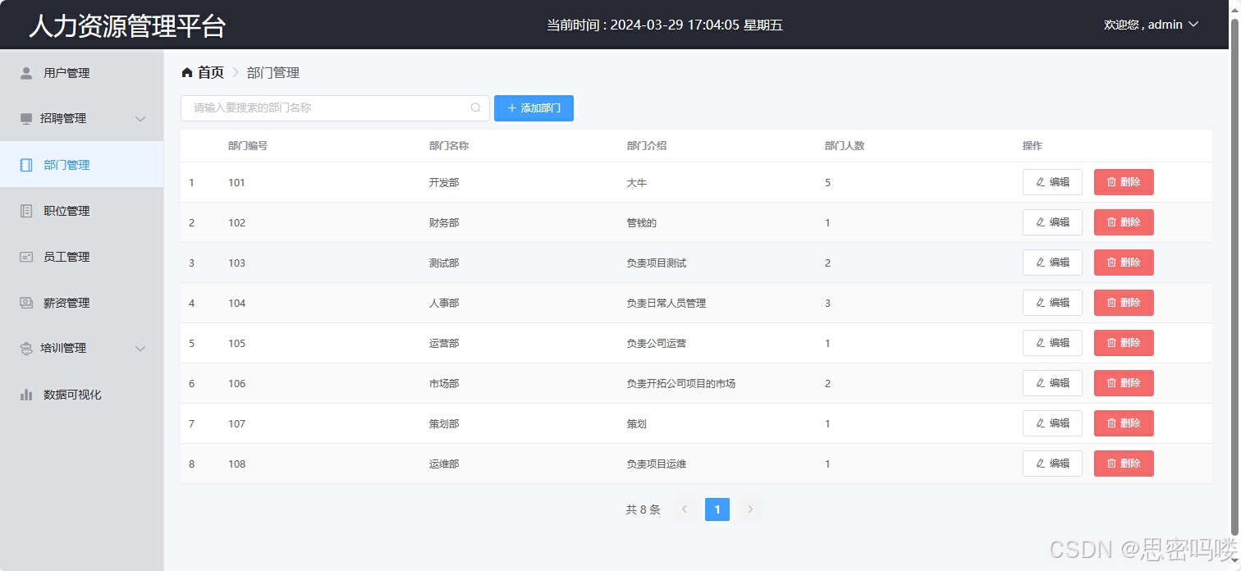The width and height of the screenshot is (1241, 571).
Task: Click the 负责日常人员管理 description cell
Action: [666, 304]
